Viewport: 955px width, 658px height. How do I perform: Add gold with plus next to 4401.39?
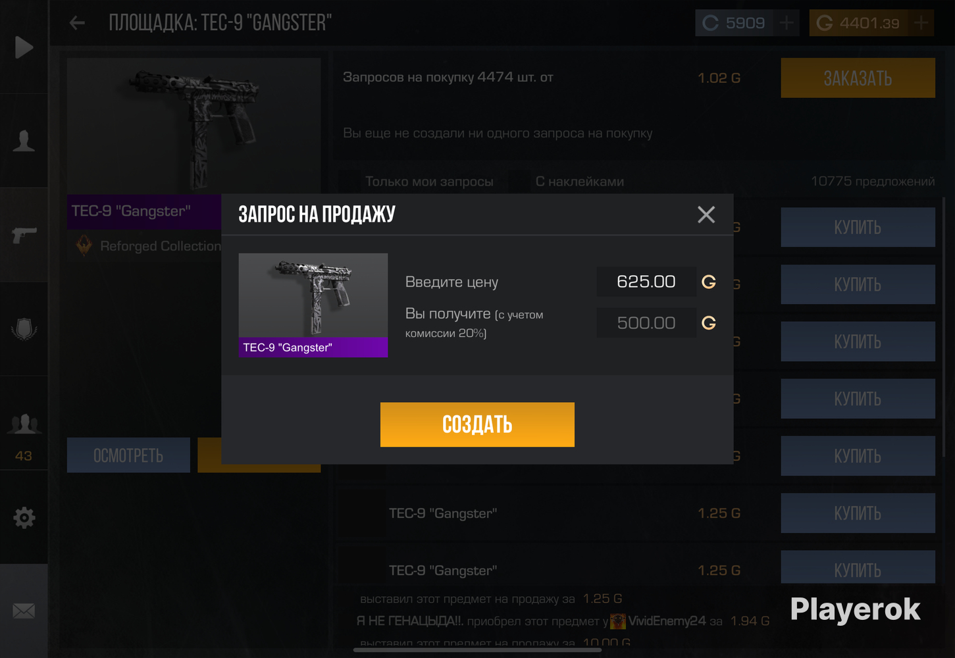pos(921,23)
